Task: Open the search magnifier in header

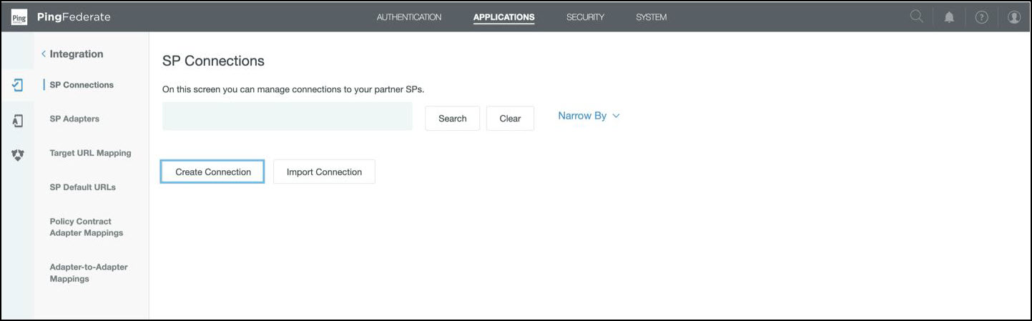Action: [x=916, y=17]
